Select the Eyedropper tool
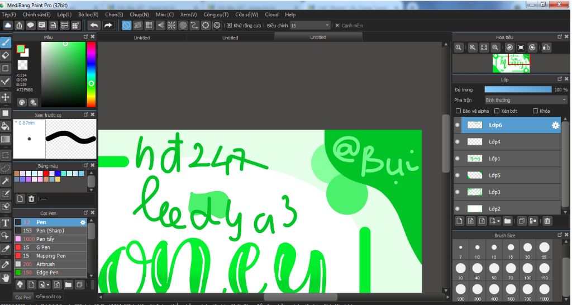Viewport: 572px width, 305px height. [x=6, y=265]
